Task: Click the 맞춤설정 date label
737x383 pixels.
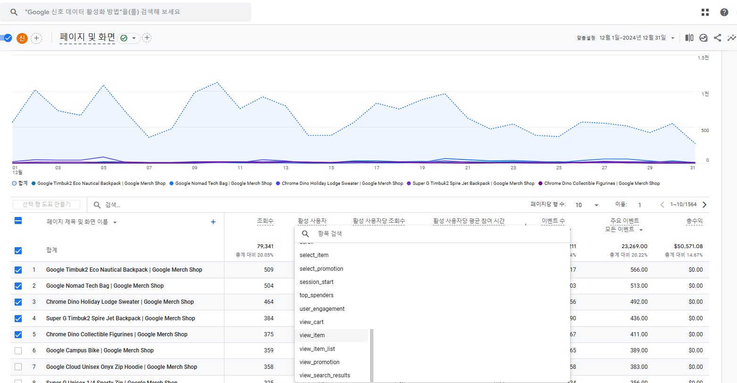Action: 586,38
